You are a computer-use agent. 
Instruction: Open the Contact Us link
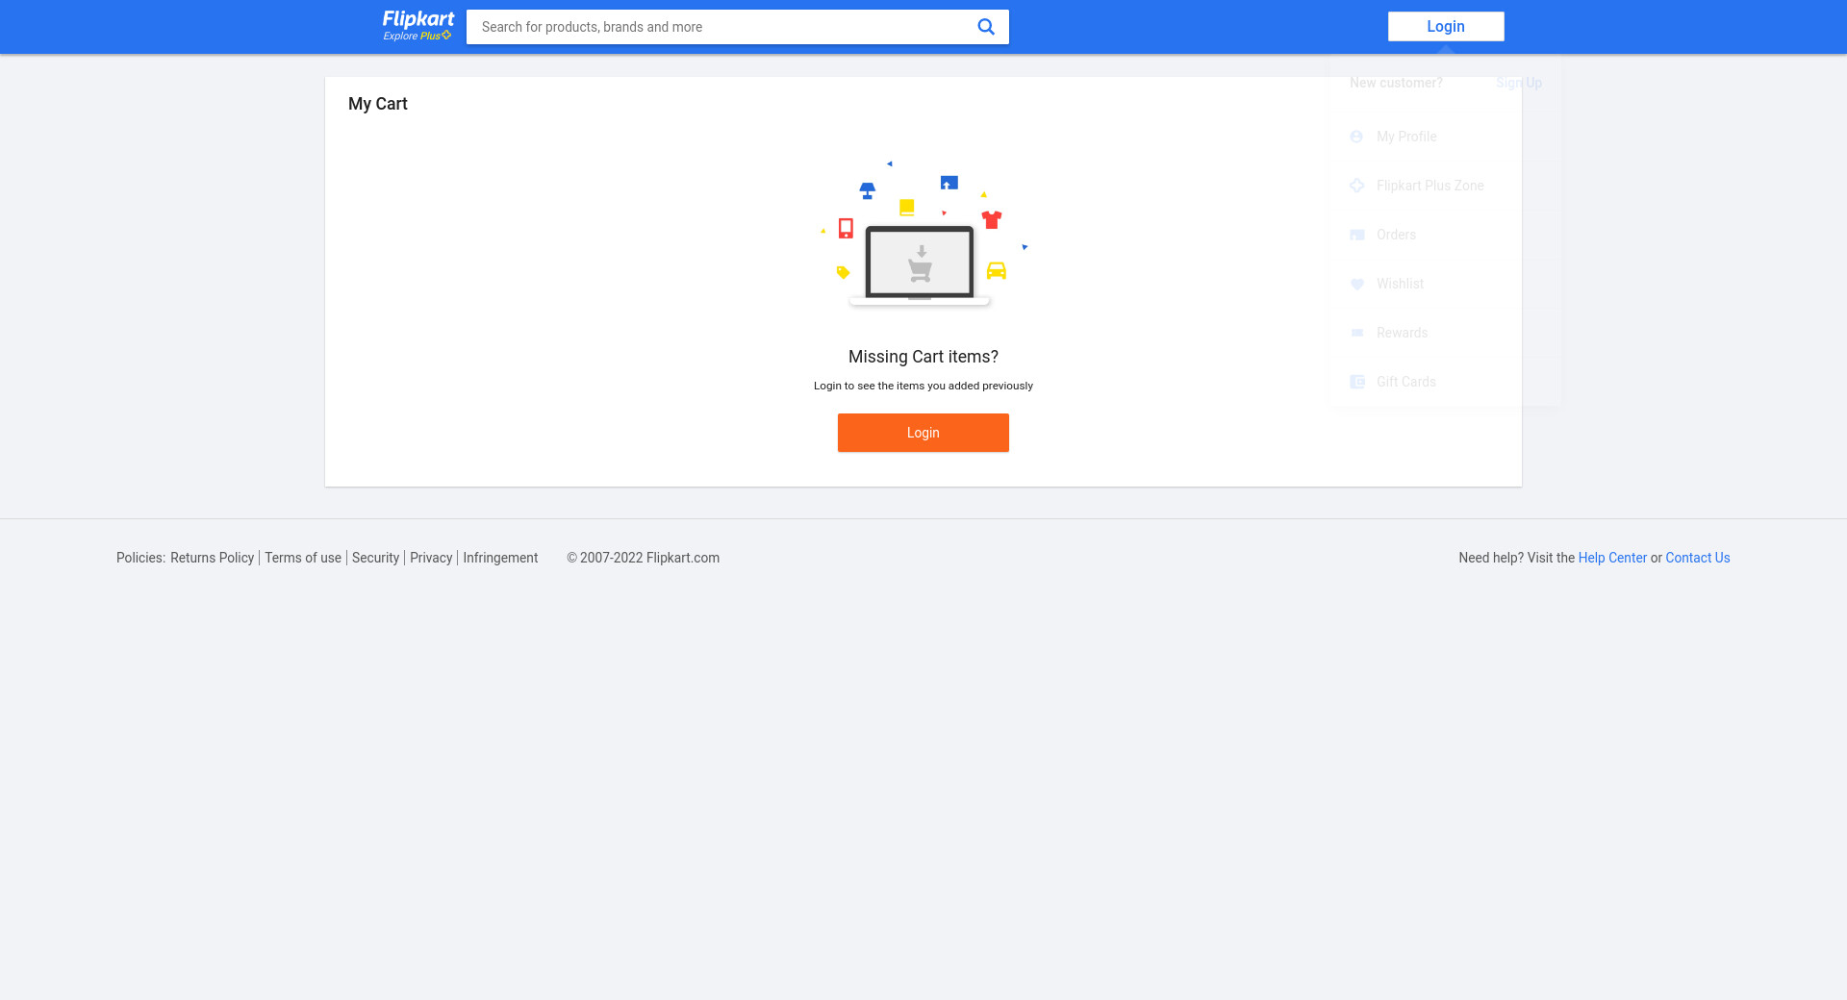click(1698, 558)
